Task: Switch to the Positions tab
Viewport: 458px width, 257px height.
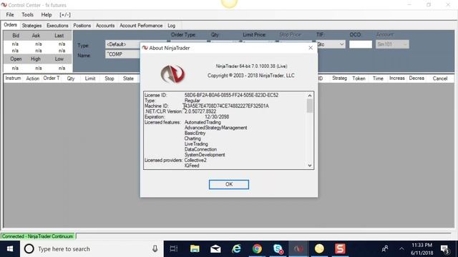Action: 82,26
